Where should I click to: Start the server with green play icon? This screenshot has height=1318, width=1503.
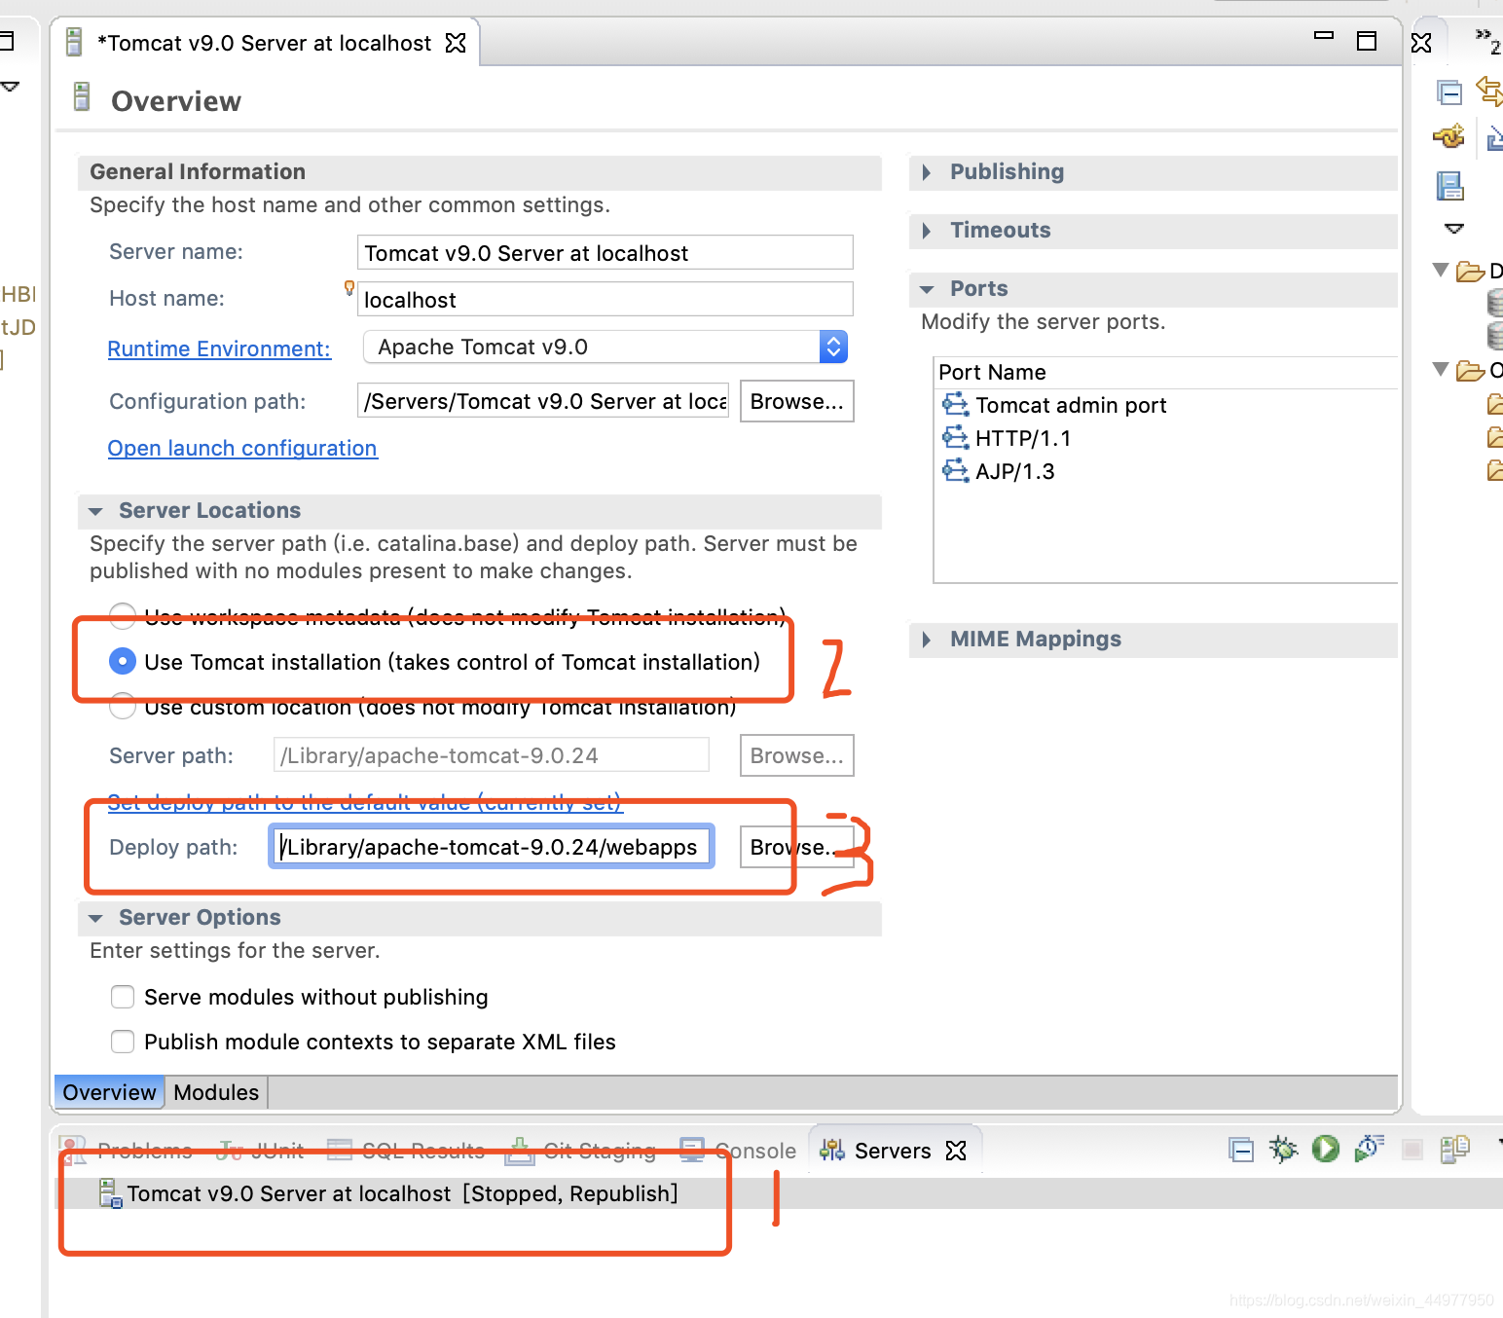point(1325,1150)
